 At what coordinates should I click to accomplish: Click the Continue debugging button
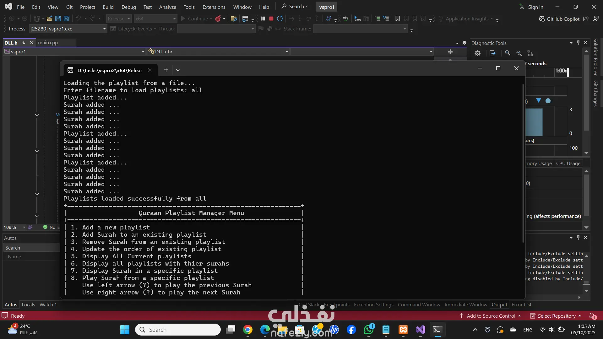click(x=194, y=19)
